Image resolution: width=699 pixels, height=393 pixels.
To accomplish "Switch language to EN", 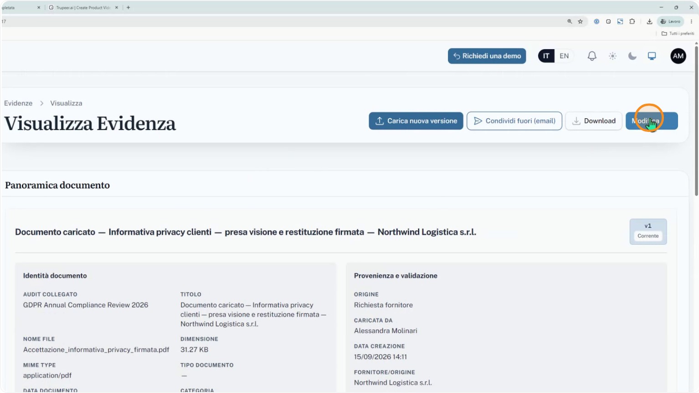I will pyautogui.click(x=564, y=56).
